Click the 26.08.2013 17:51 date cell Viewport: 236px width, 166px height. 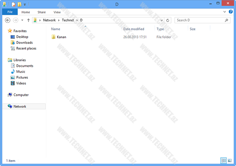click(135, 37)
